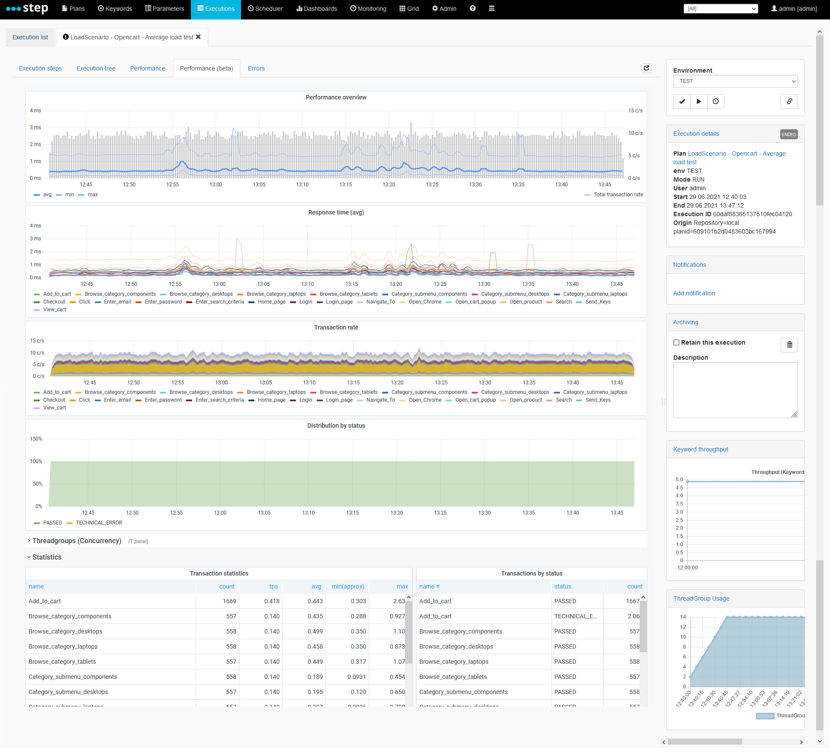
Task: Switch to the Execution list tab
Action: (30, 37)
